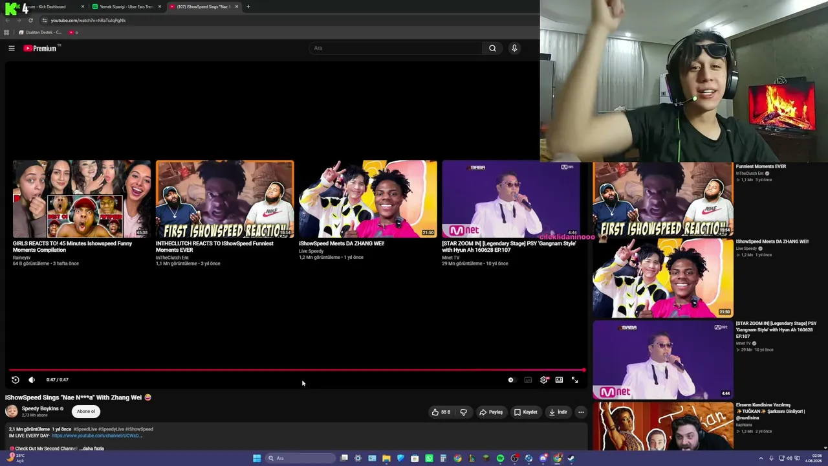
Task: Click the Windows taskbar search box
Action: coord(300,458)
